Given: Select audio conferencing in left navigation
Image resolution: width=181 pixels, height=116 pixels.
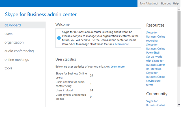Looking at the screenshot, I should click(x=19, y=51).
